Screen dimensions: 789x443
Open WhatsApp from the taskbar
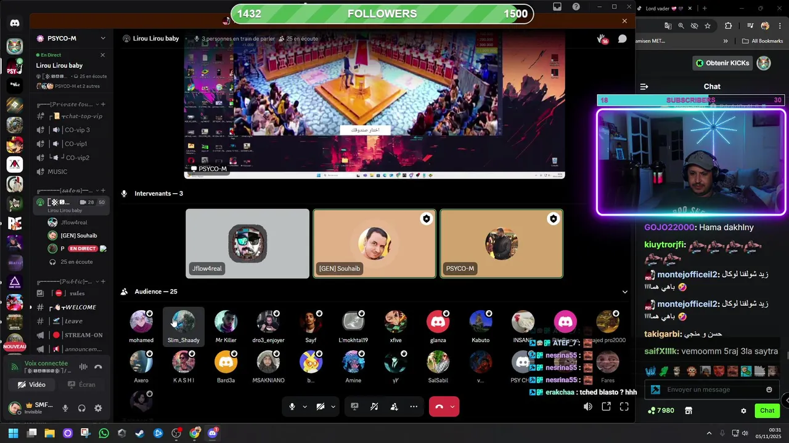click(x=104, y=433)
